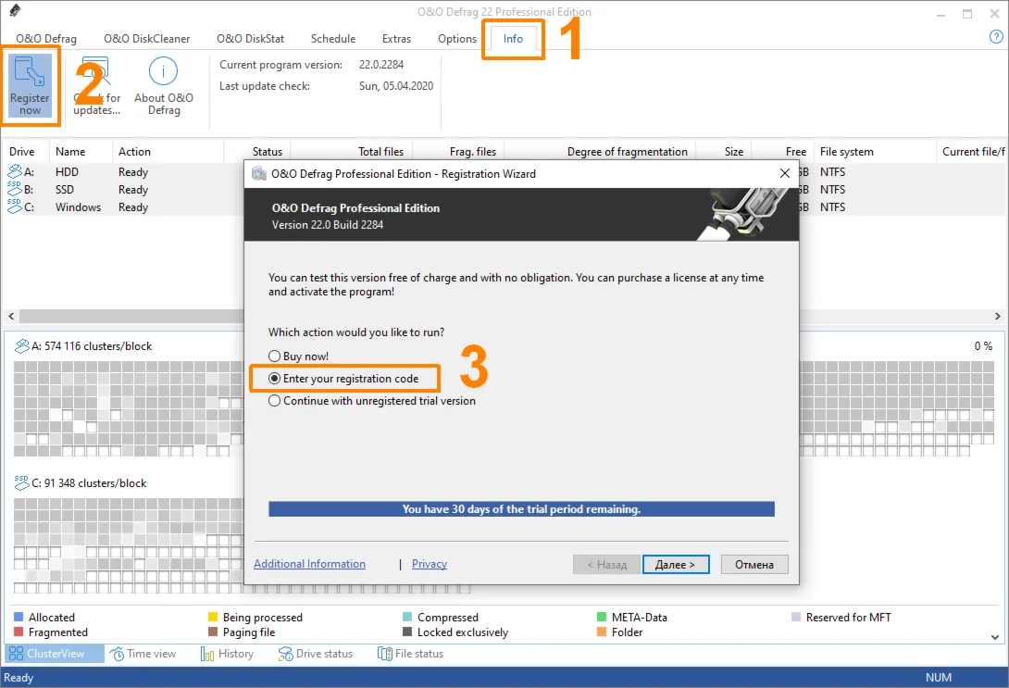Click the Locked exclusively swatch
Screen dimensions: 1009x688
(x=407, y=632)
